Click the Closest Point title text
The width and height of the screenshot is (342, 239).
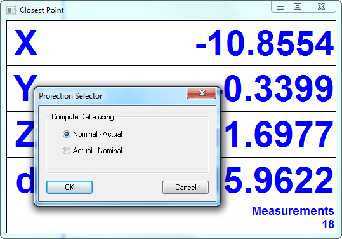pos(42,10)
